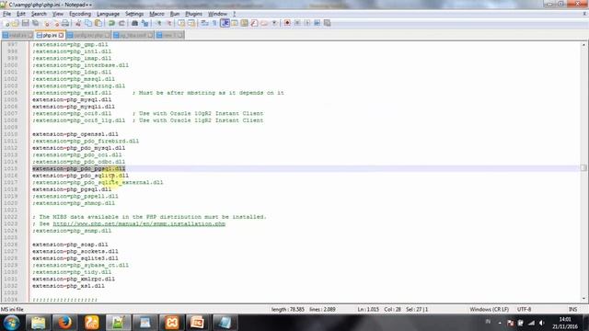Switch to the pg_hba.conf tab
Viewport: 589px width, 331px height.
coord(133,35)
